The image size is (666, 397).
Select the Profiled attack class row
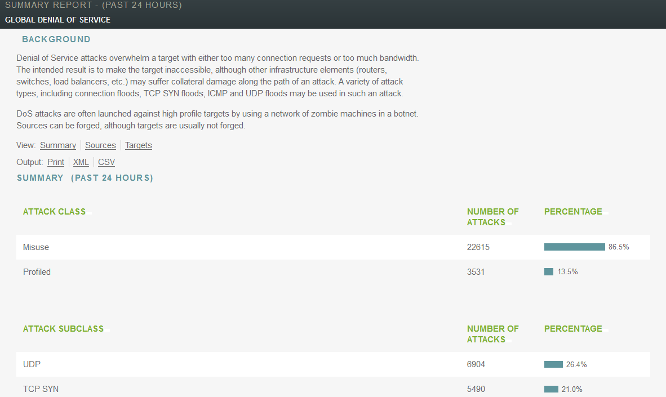37,272
